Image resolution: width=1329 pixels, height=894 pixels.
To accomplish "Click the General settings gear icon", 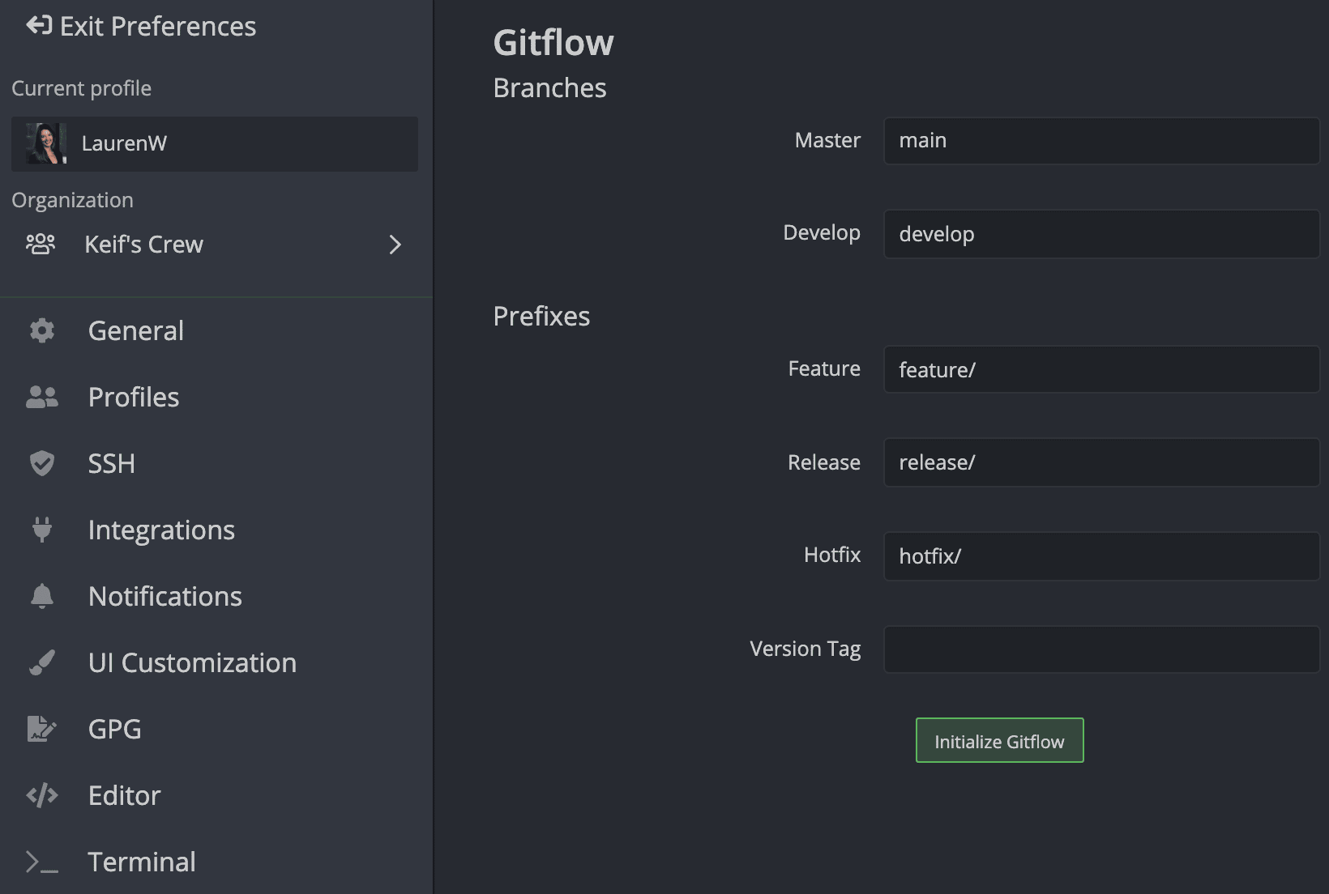I will (x=41, y=330).
